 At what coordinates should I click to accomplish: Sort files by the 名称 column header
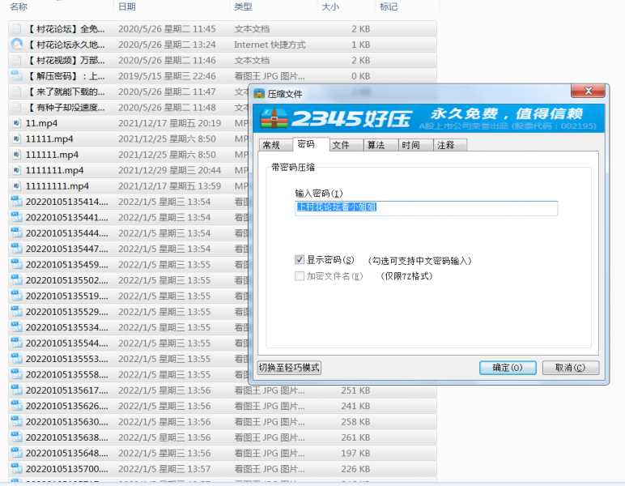coord(19,6)
